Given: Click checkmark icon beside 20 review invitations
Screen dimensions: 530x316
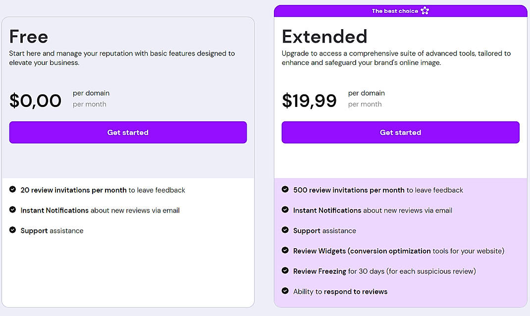Looking at the screenshot, I should [13, 189].
